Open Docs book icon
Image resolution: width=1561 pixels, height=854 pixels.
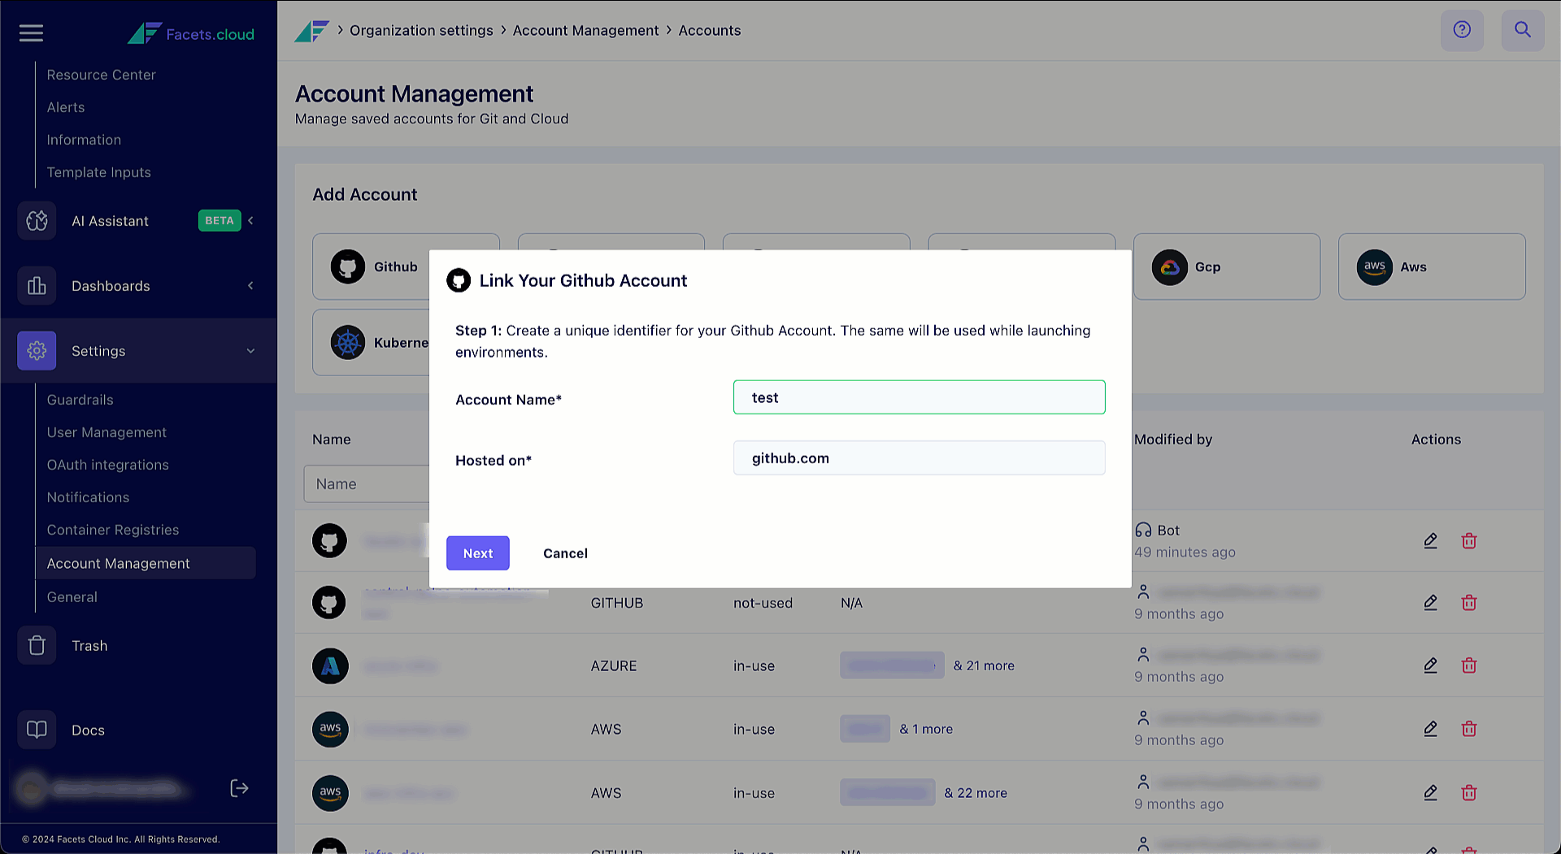click(x=37, y=730)
